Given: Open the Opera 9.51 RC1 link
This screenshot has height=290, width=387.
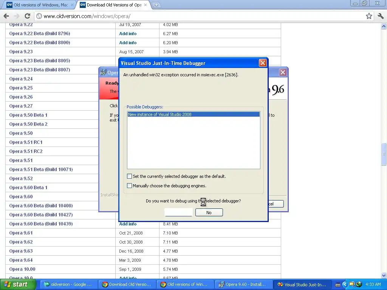Looking at the screenshot, I should 26,142.
